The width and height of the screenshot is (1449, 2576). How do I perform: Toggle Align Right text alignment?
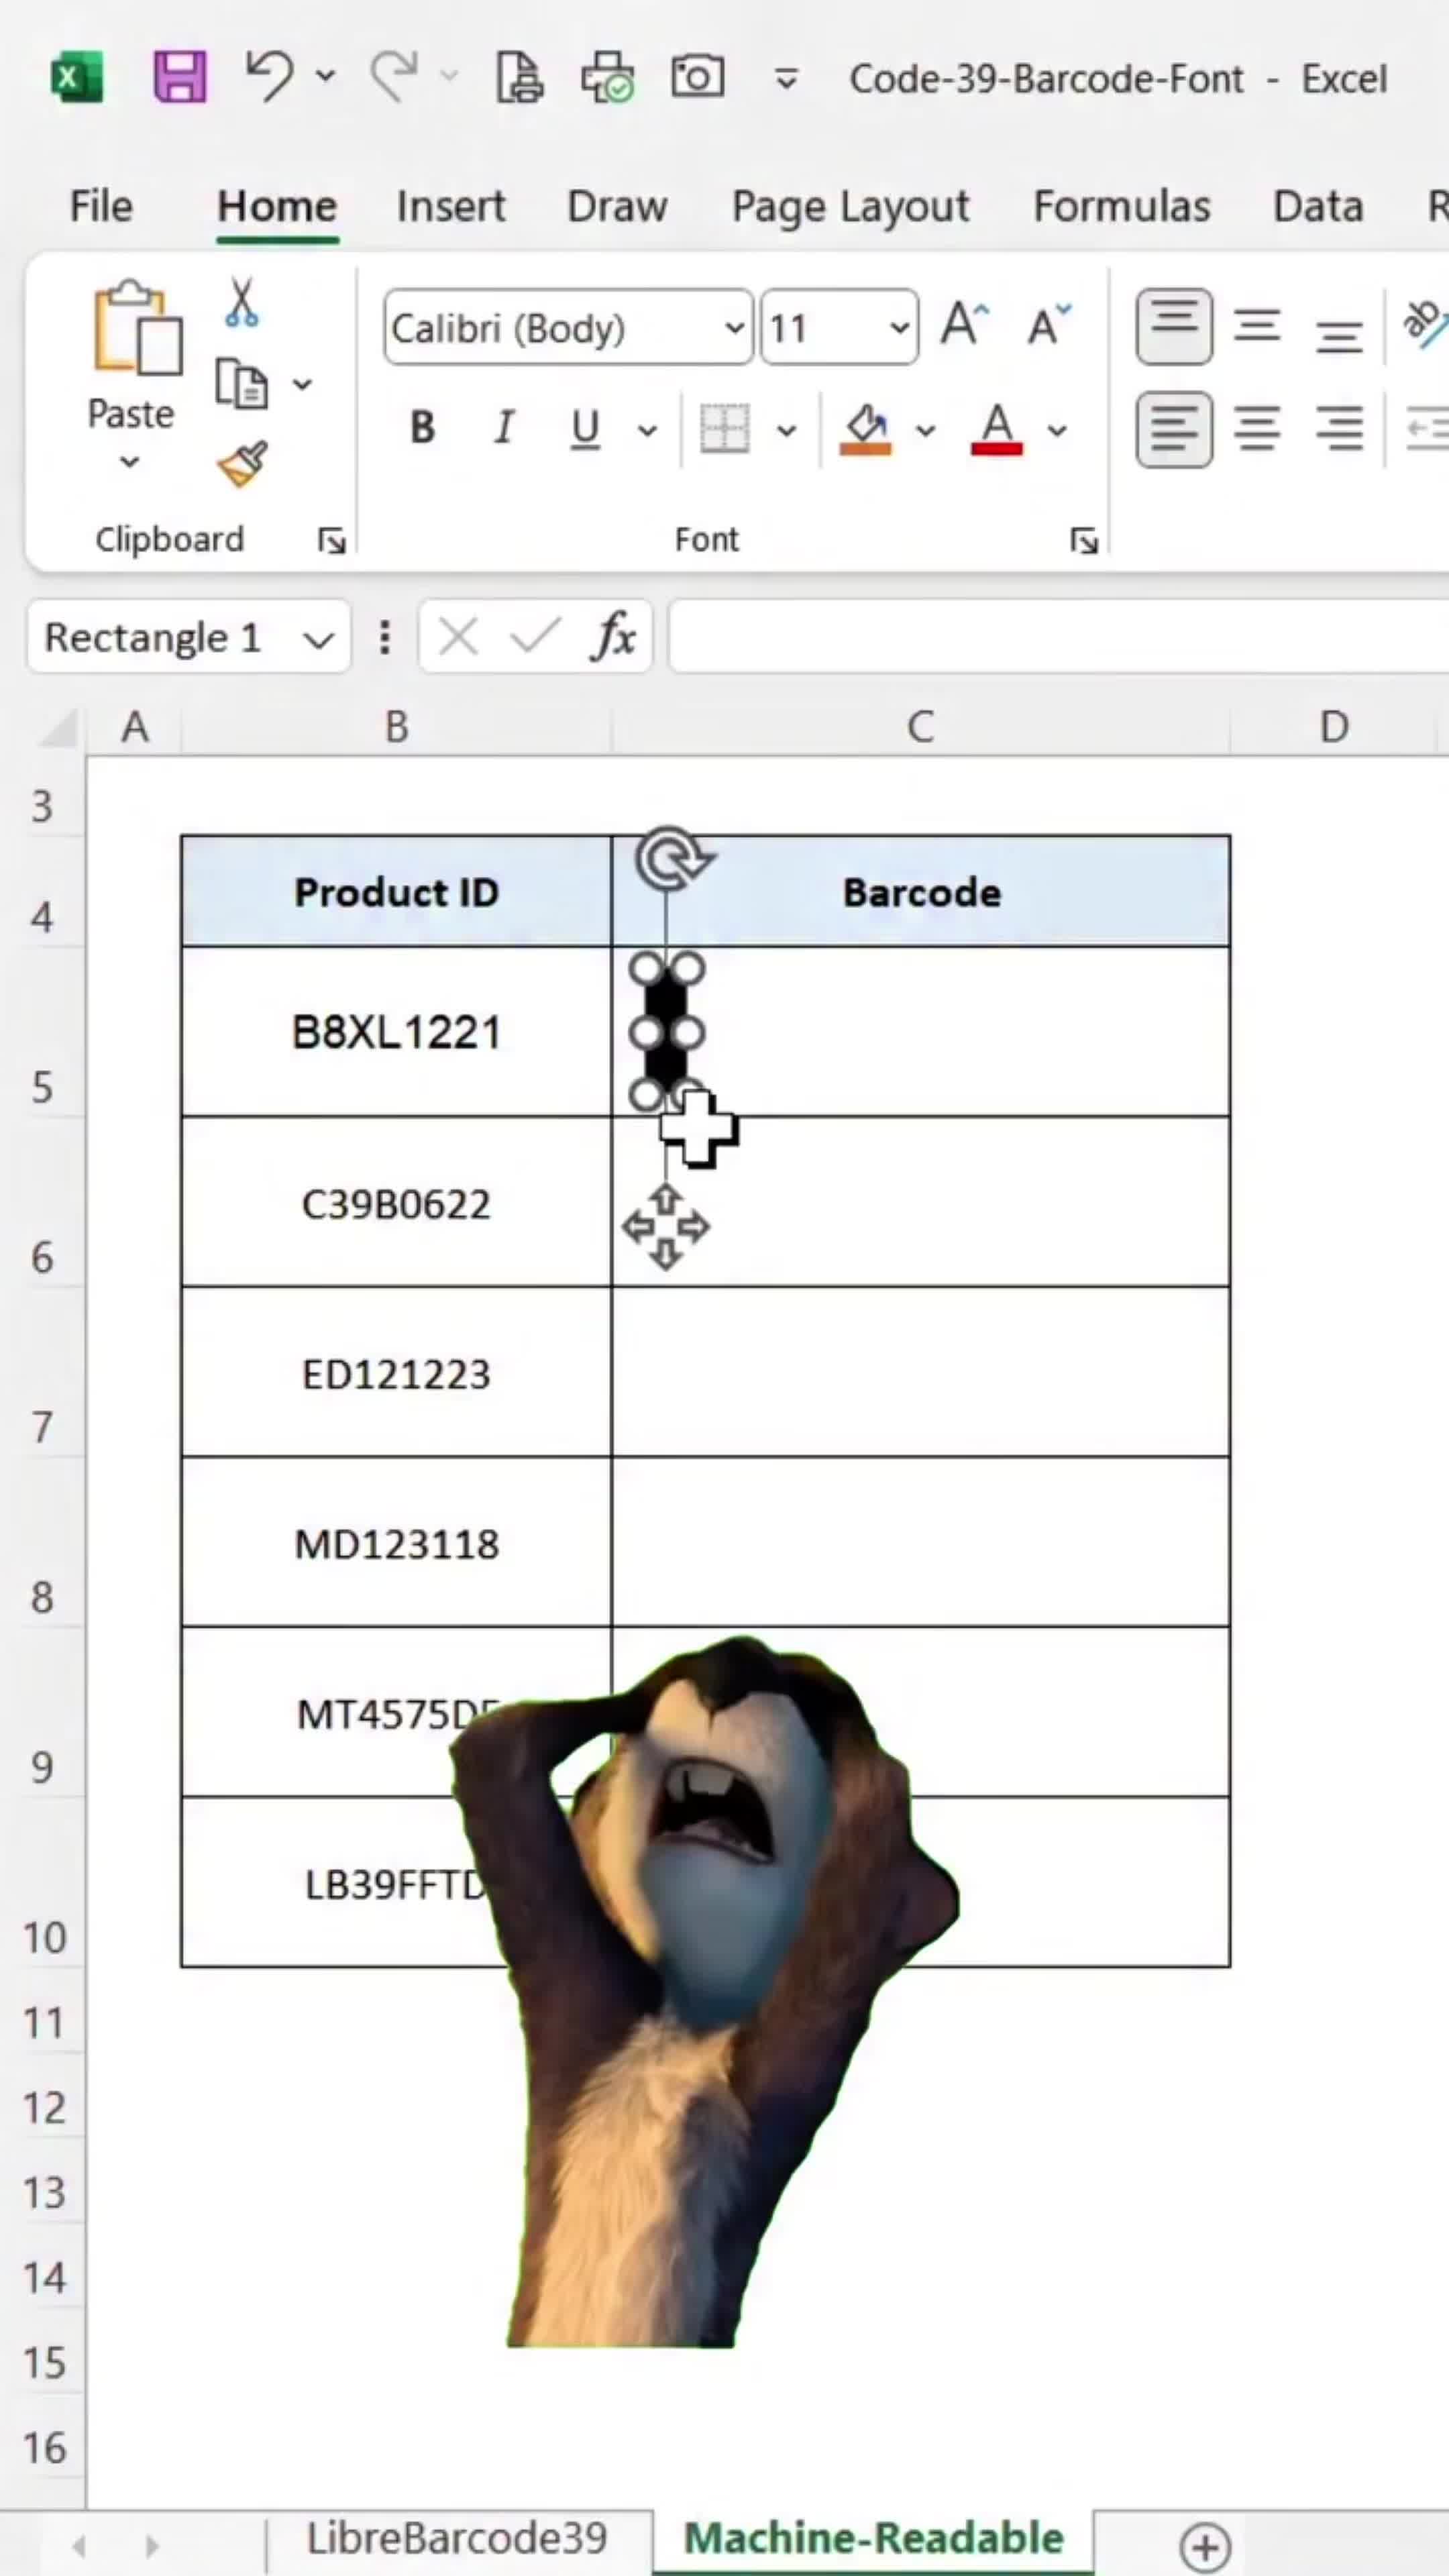1339,429
